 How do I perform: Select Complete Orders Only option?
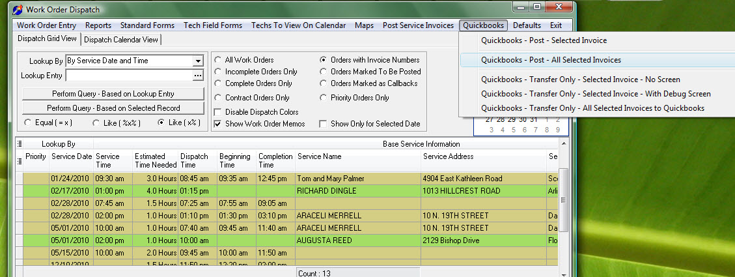(218, 83)
